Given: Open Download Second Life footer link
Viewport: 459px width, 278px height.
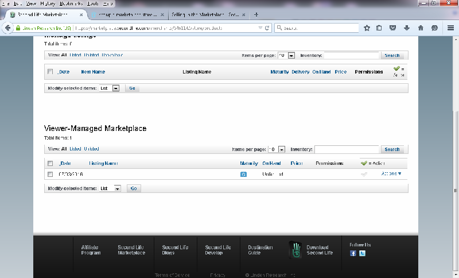Looking at the screenshot, I should click(320, 250).
